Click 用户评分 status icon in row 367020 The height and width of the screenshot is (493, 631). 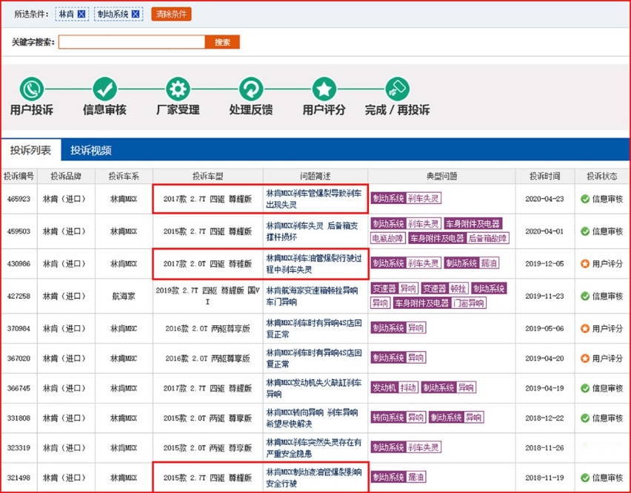585,358
